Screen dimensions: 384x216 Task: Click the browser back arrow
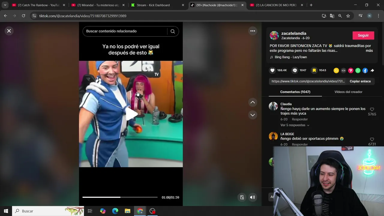(5, 16)
